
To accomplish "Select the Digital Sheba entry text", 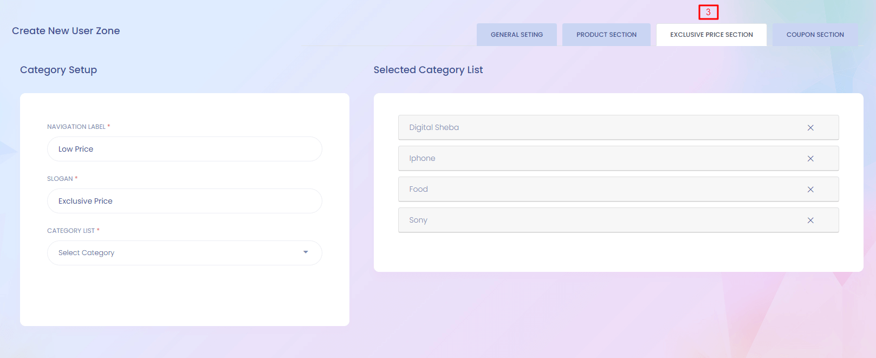I will click(x=434, y=127).
